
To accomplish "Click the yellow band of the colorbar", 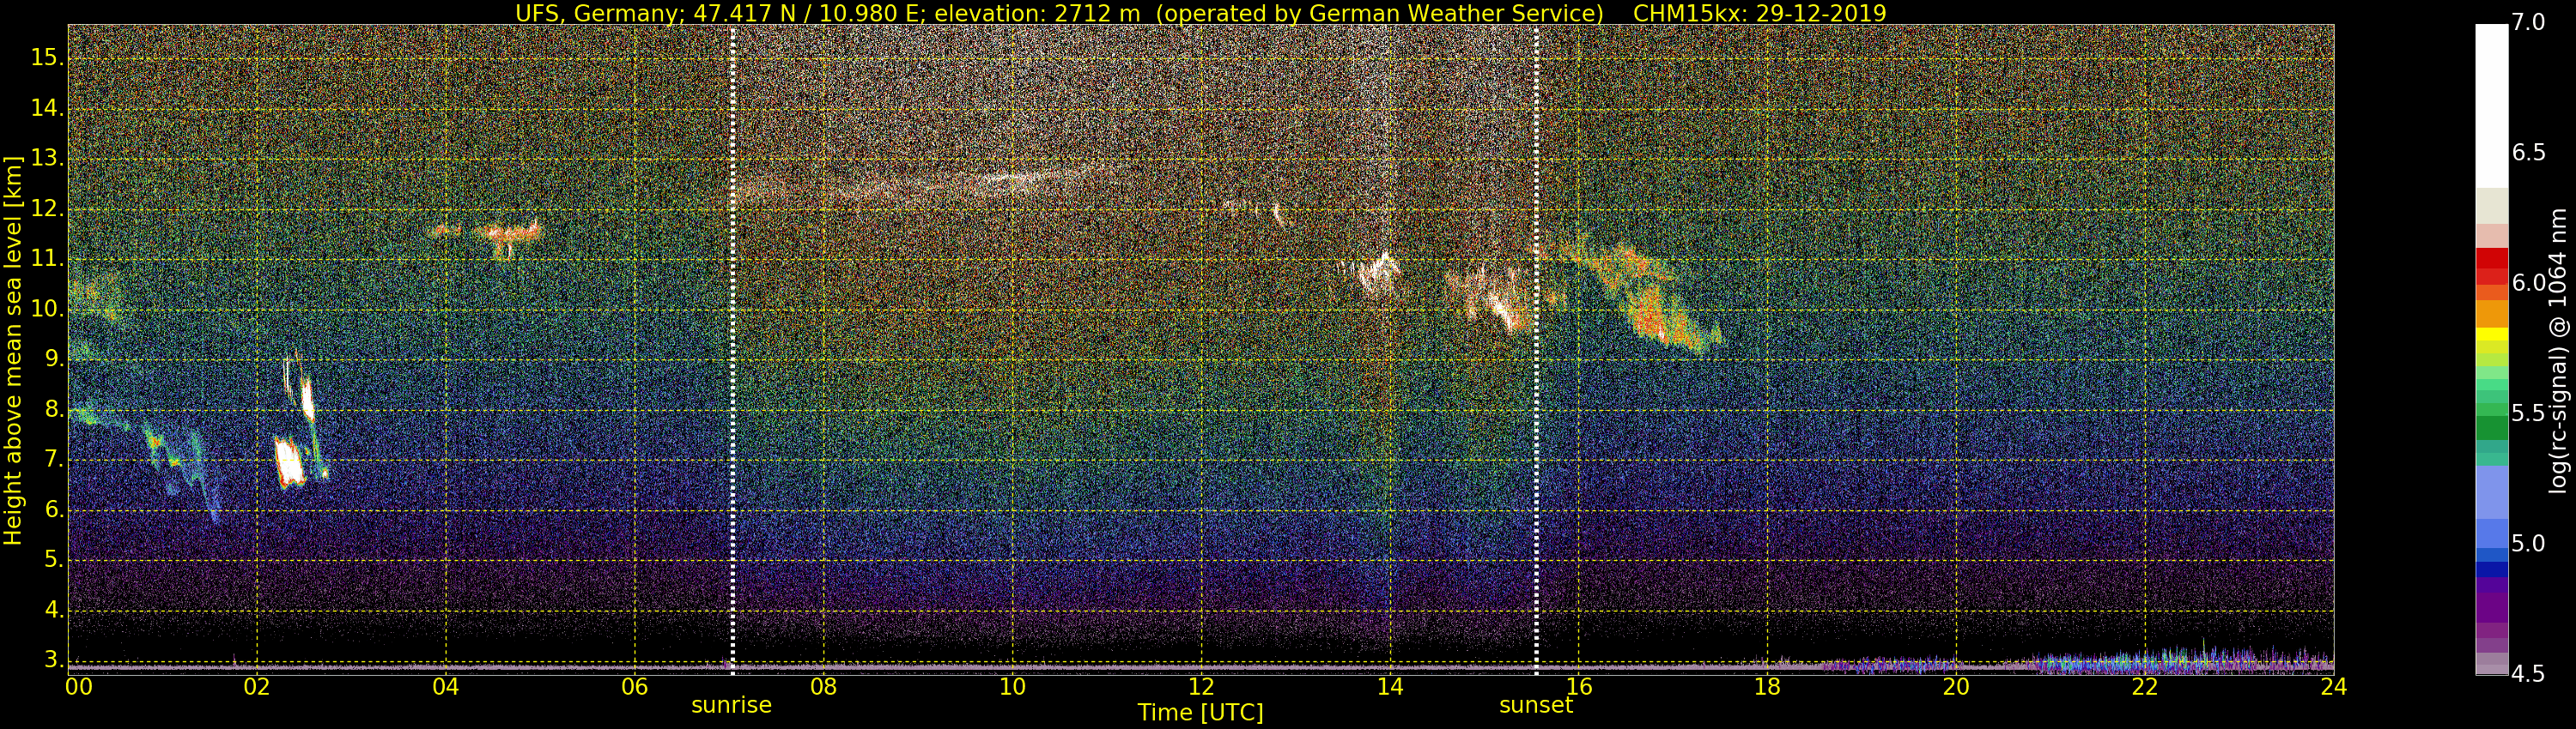I will pos(2491,334).
